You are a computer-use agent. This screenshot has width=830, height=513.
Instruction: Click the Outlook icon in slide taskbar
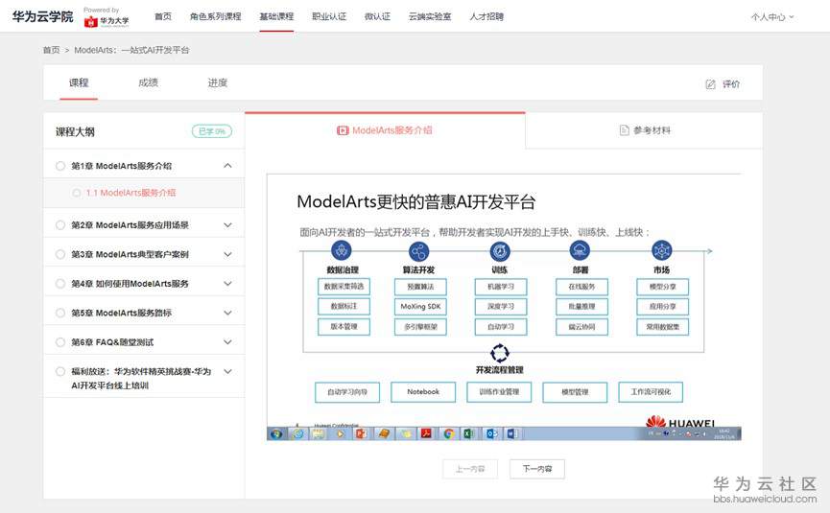[490, 434]
